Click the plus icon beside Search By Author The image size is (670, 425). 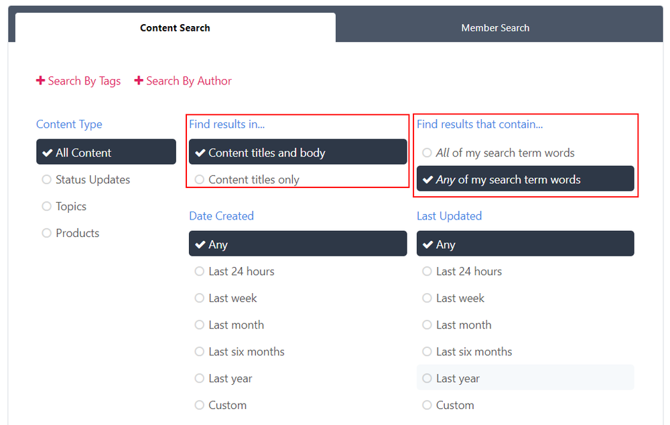click(x=139, y=81)
